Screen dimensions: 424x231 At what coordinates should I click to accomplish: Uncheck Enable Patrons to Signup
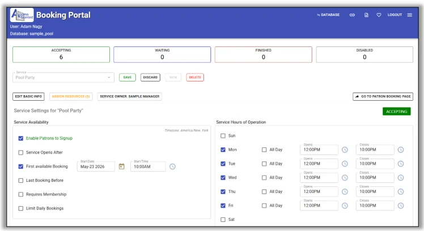pos(21,138)
